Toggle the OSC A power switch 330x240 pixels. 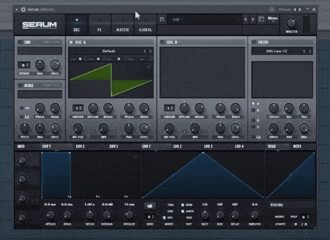(x=71, y=42)
